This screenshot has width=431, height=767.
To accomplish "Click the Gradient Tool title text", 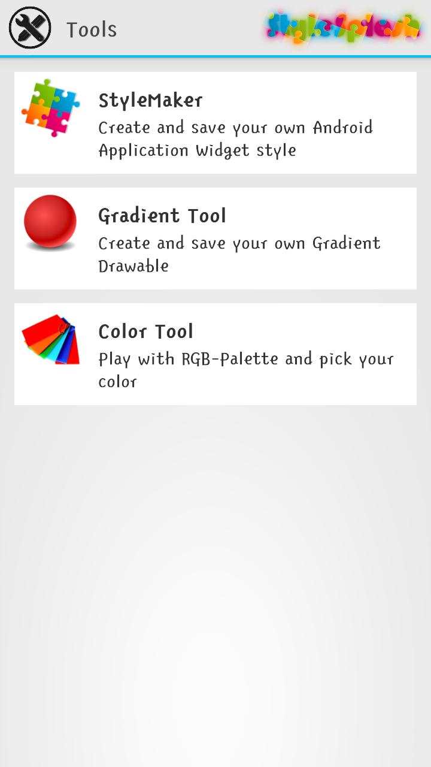I will click(x=162, y=216).
